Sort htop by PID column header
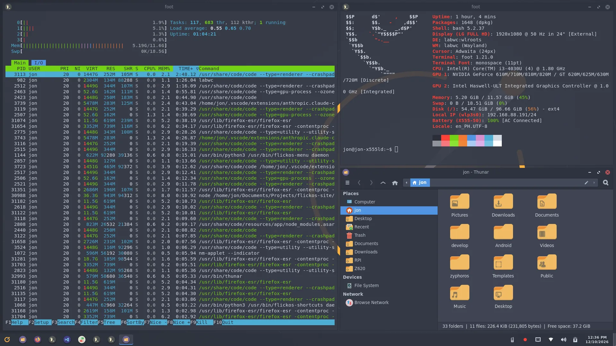The width and height of the screenshot is (616, 346). (21, 69)
